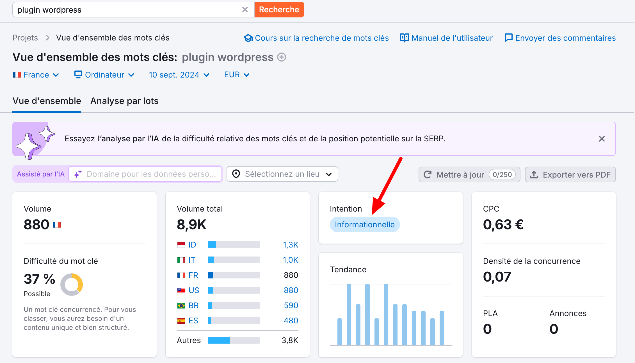
Task: Click the United States flag icon
Action: [x=181, y=290]
